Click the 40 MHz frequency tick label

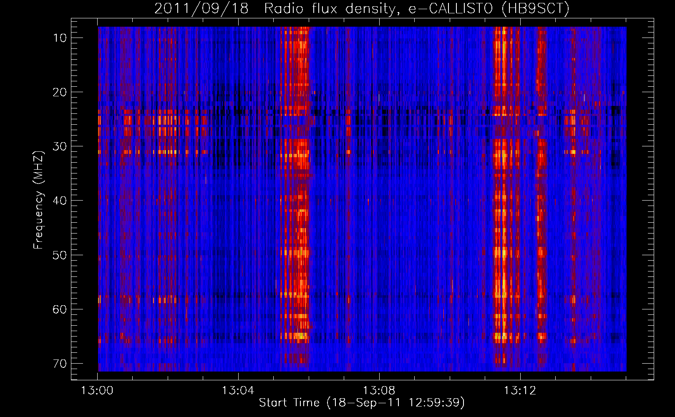coord(60,201)
